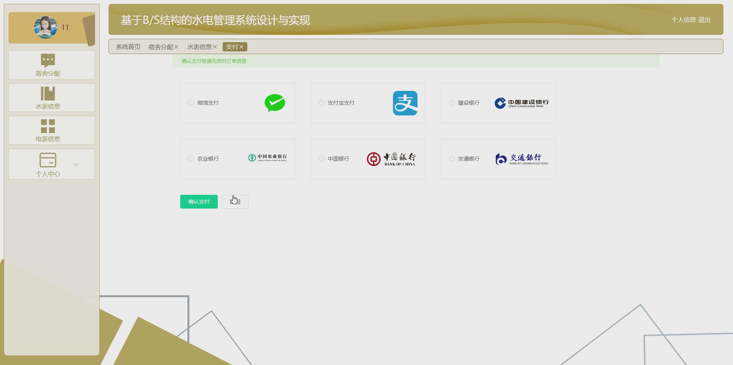733x365 pixels.
Task: Select the 中国银行 radio button
Action: coord(321,159)
